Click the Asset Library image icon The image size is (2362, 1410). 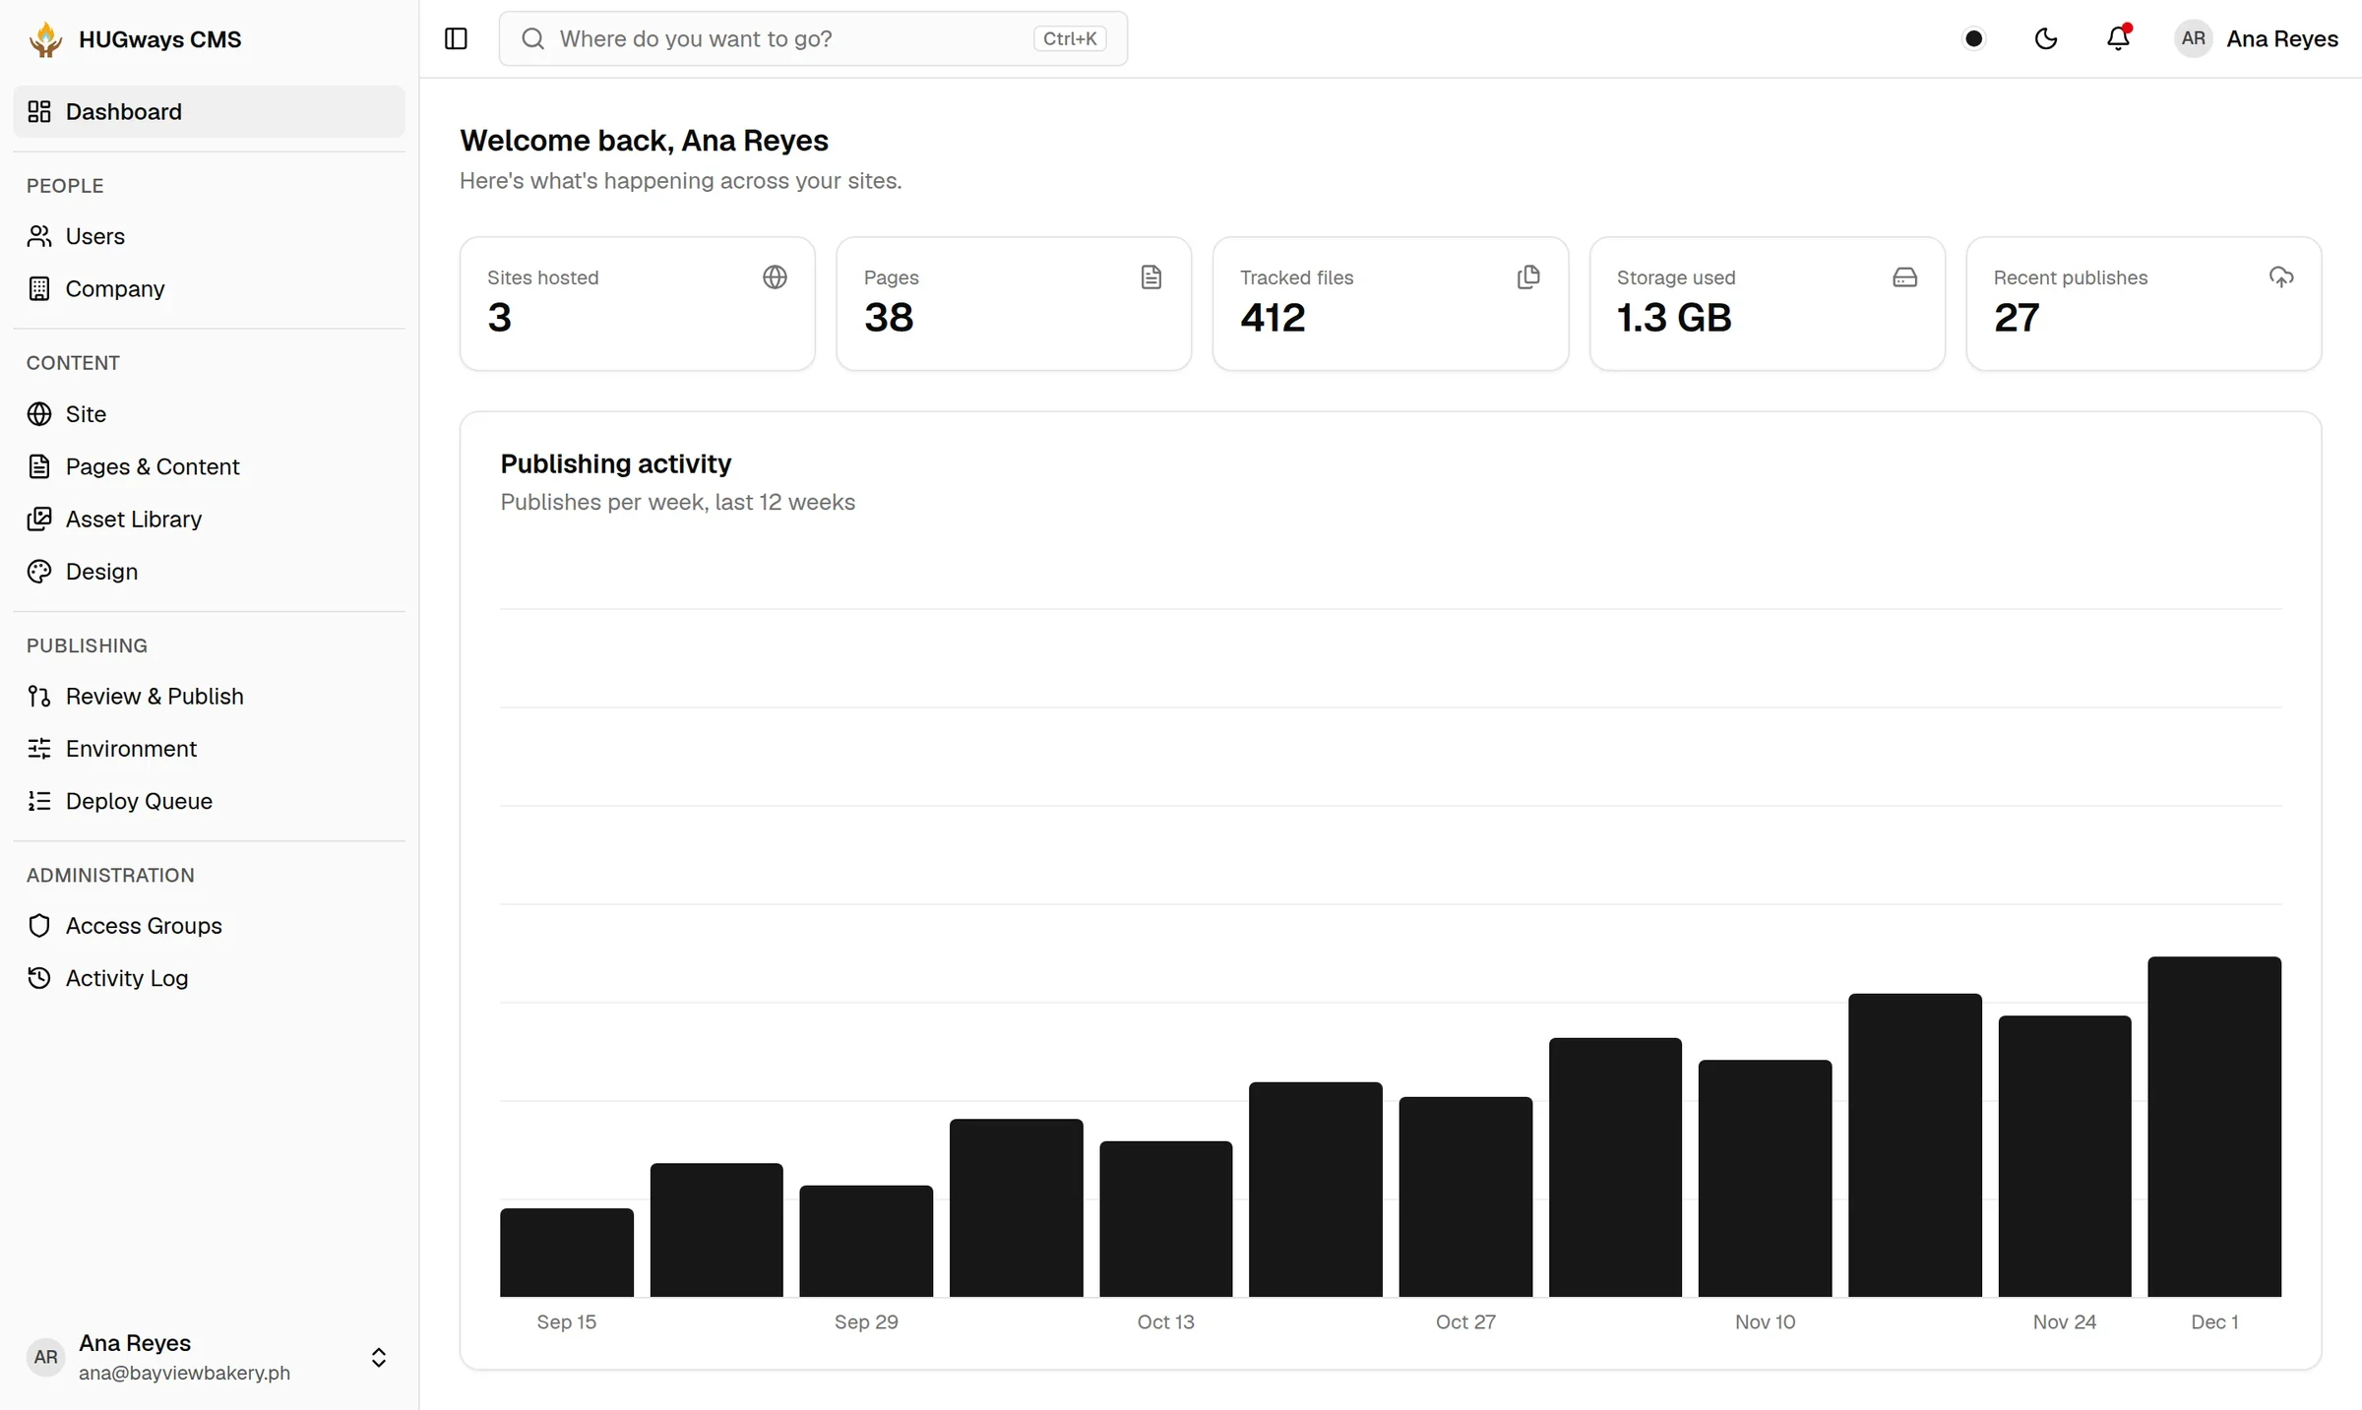pyautogui.click(x=39, y=519)
